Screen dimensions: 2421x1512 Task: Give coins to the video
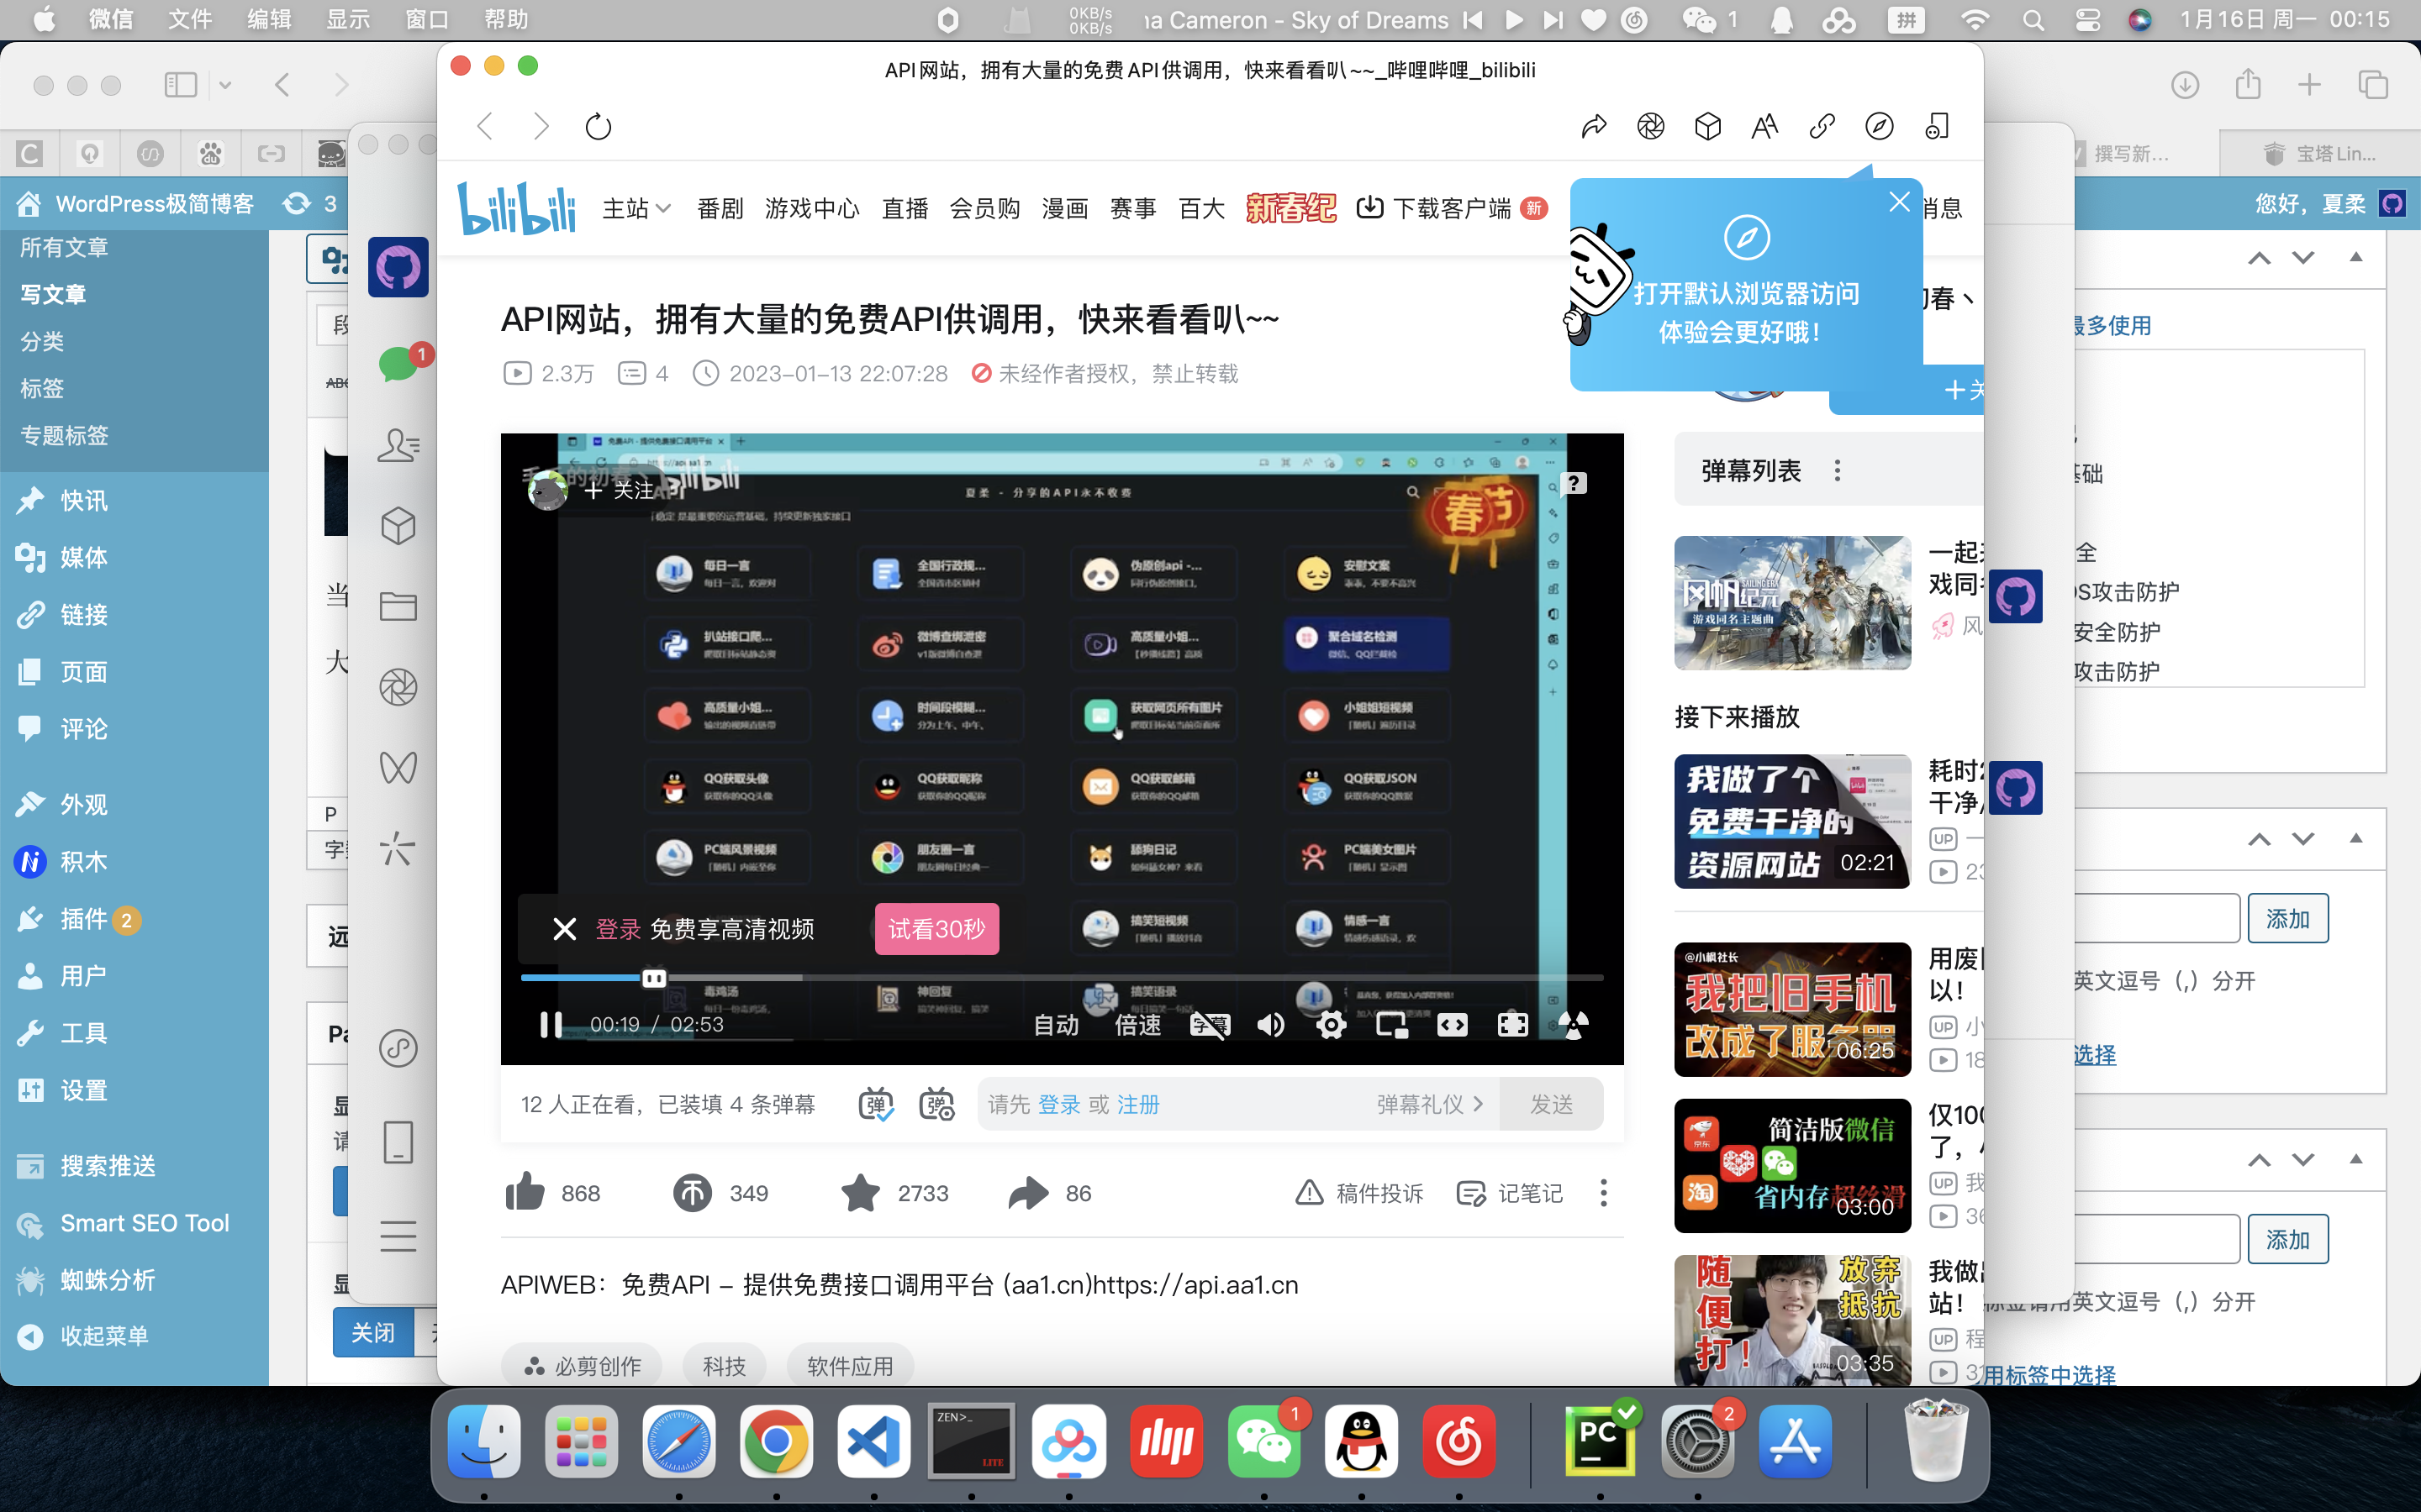click(693, 1193)
